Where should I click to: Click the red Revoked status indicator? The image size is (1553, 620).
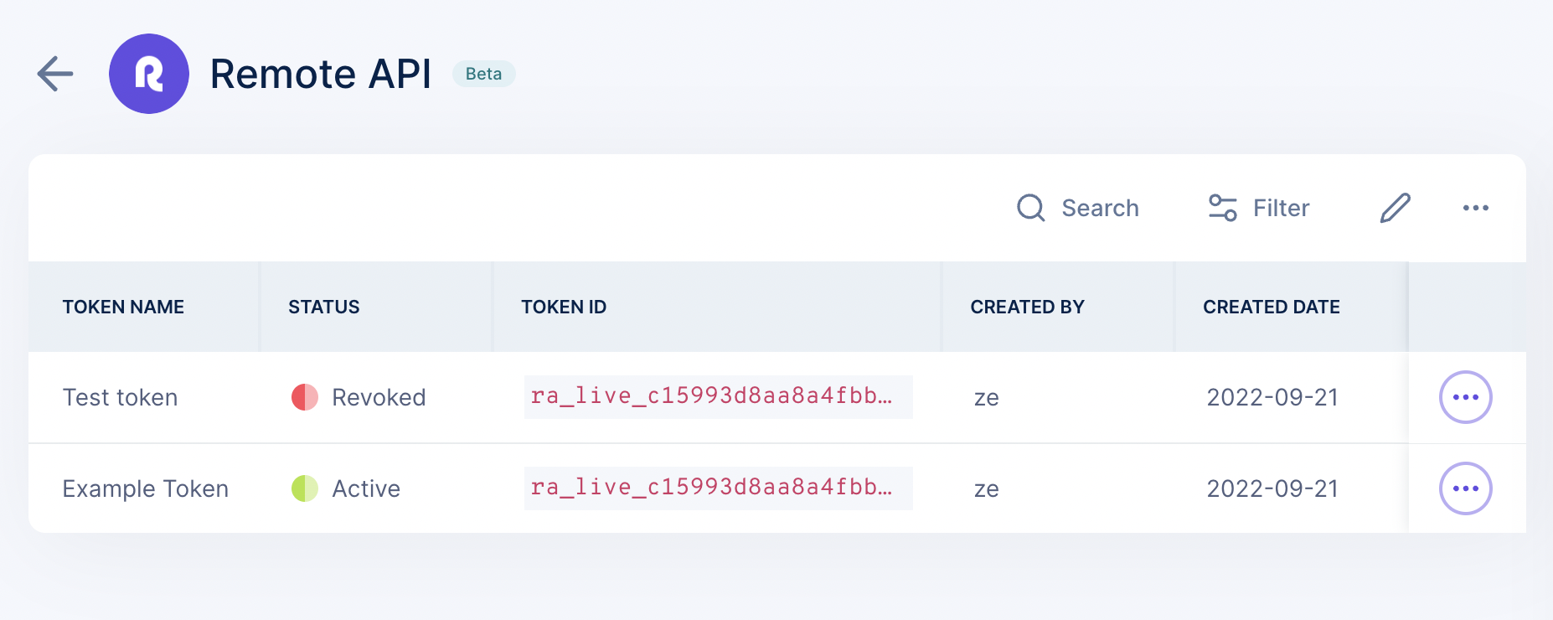pyautogui.click(x=305, y=397)
